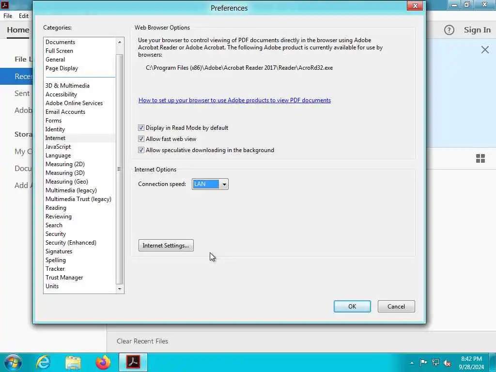
Task: Open the Windows Start menu orb
Action: click(13, 362)
